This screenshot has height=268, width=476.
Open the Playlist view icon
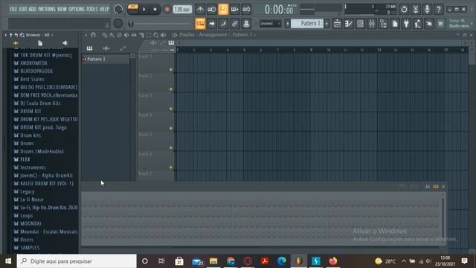tap(337, 24)
